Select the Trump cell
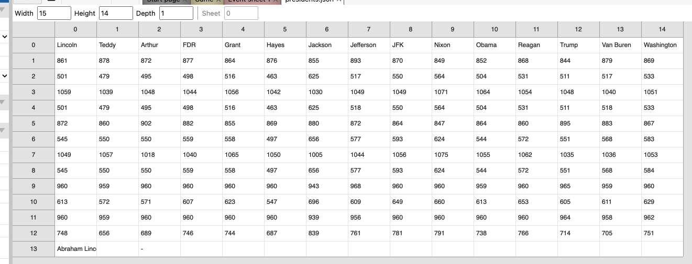 (578, 45)
